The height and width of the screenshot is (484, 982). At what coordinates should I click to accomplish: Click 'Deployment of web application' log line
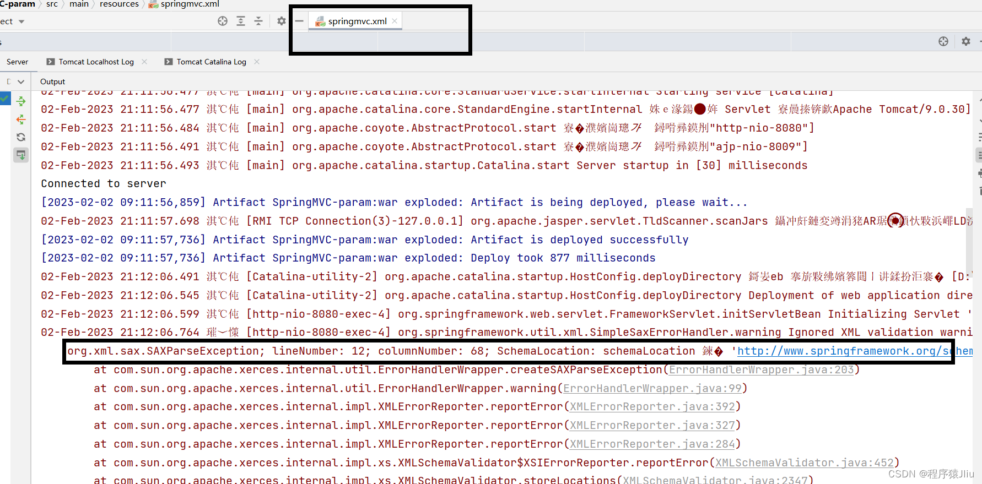coord(506,295)
